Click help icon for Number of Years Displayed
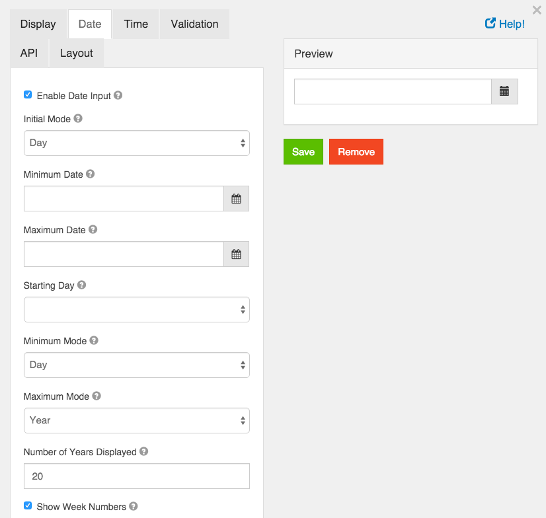The width and height of the screenshot is (546, 518). pos(144,451)
